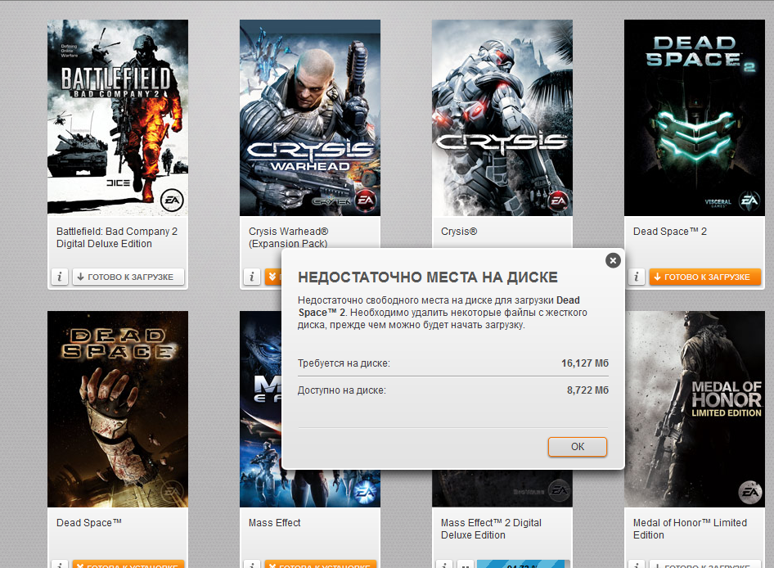This screenshot has width=774, height=568.
Task: Click the 'Доступно на диске:' label
Action: [x=341, y=390]
